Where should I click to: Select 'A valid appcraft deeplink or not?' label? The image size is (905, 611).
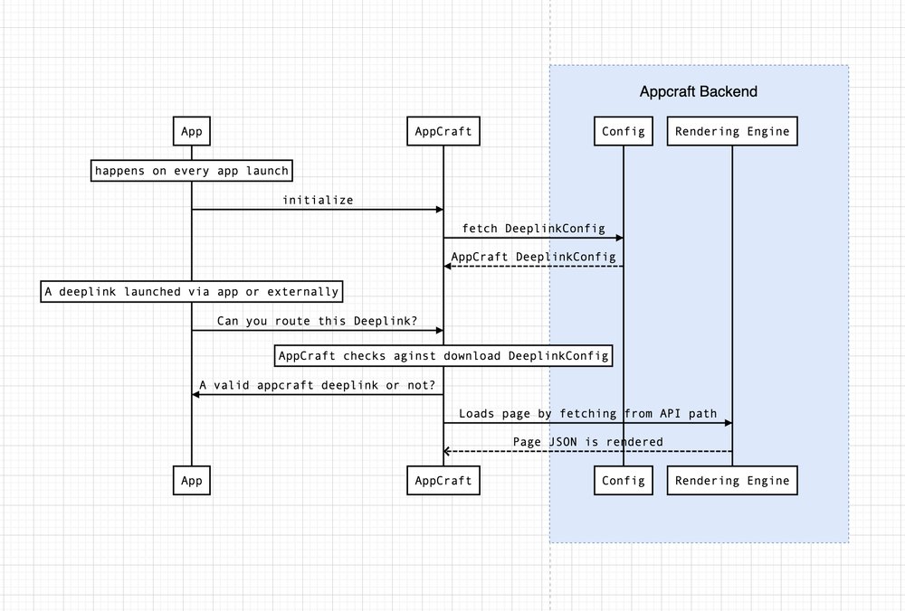(318, 384)
